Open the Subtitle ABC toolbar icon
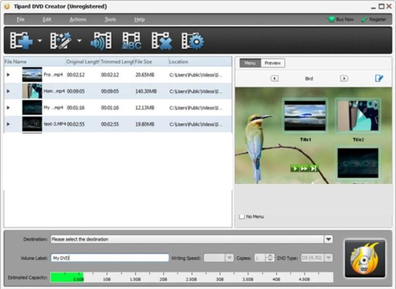396x289 pixels. click(x=131, y=41)
